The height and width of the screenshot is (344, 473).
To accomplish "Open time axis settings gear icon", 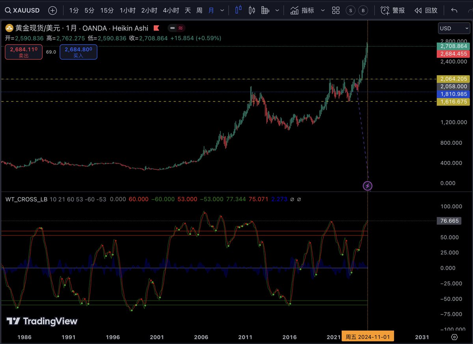I will pos(454,337).
